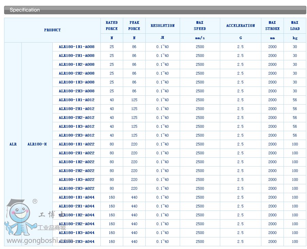The image size is (307, 249).
Task: Click the ALR180-N series cell
Action: [x=37, y=144]
